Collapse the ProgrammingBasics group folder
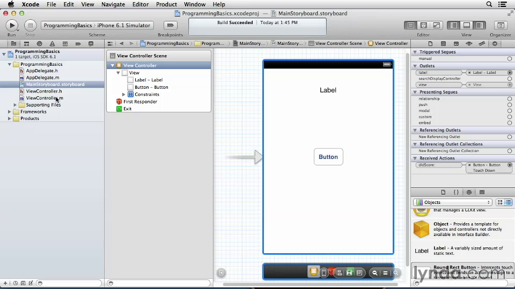Screen dimensions: 515x289 coord(10,64)
